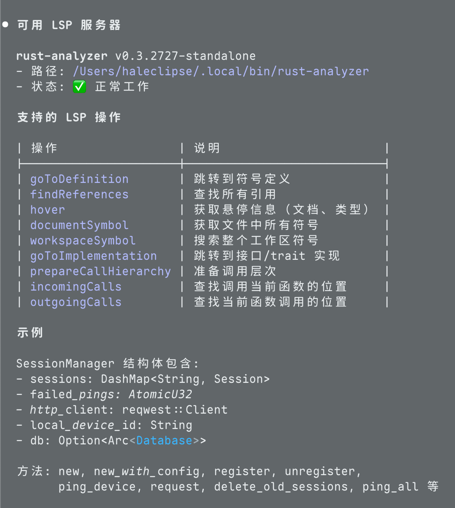The image size is (455, 508).
Task: Click the green checkmark status icon
Action: (79, 86)
